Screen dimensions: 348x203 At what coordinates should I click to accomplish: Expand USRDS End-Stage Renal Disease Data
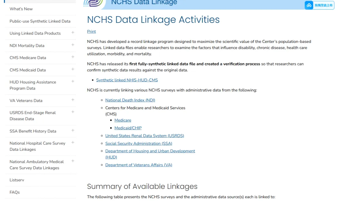(72, 112)
